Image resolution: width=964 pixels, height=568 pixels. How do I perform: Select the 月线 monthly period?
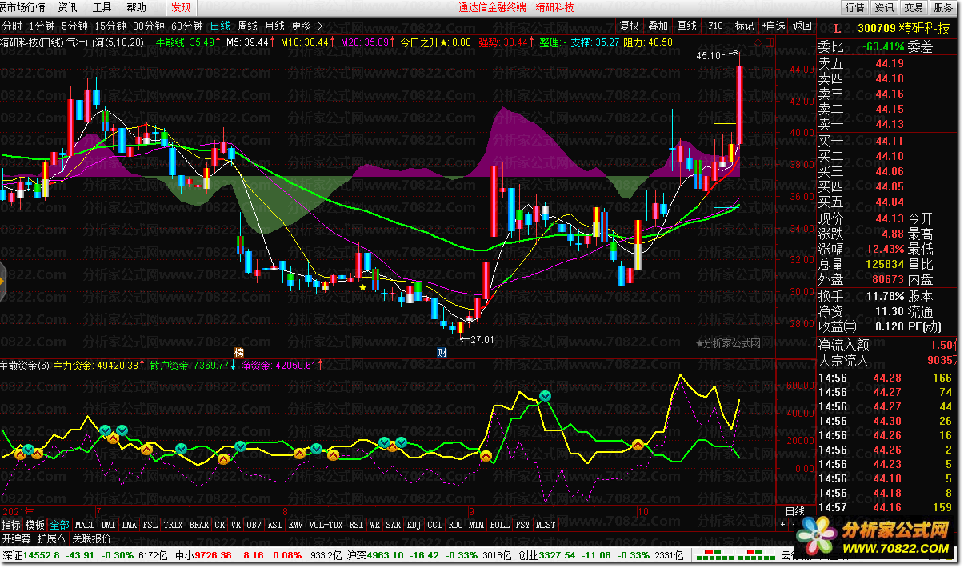(x=274, y=26)
